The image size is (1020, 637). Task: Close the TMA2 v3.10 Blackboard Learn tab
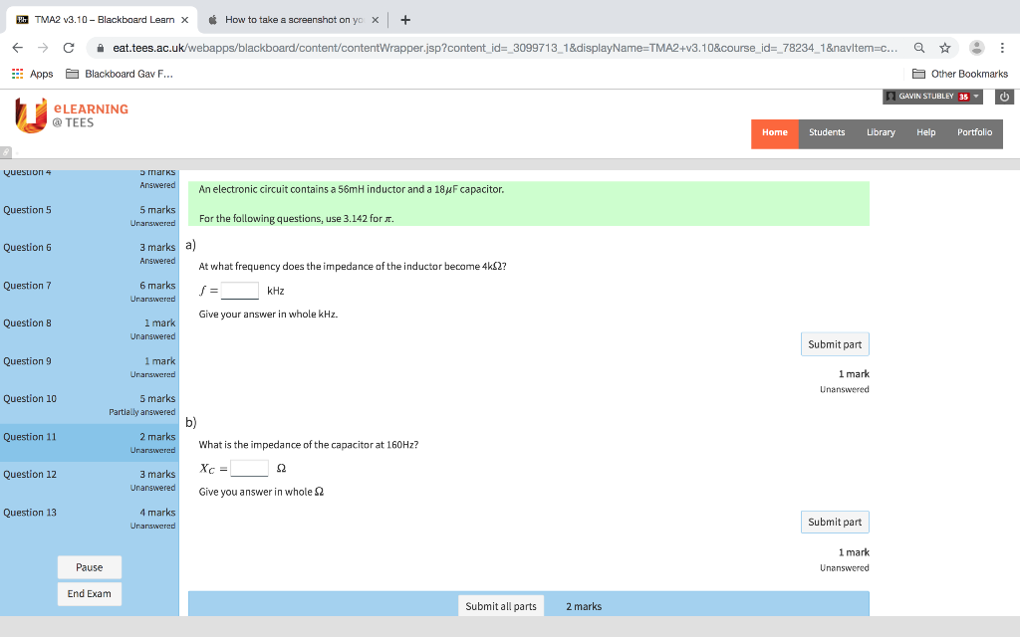click(x=184, y=20)
